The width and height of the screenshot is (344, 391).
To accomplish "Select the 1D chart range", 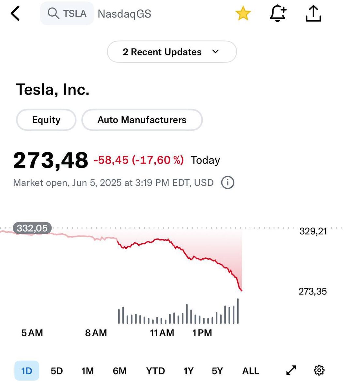I will point(27,371).
